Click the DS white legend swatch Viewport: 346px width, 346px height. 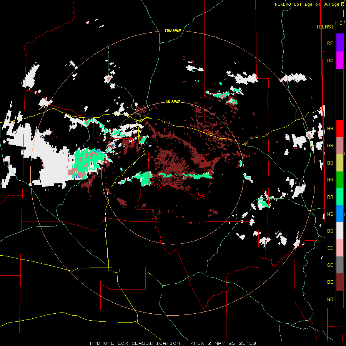pos(339,231)
